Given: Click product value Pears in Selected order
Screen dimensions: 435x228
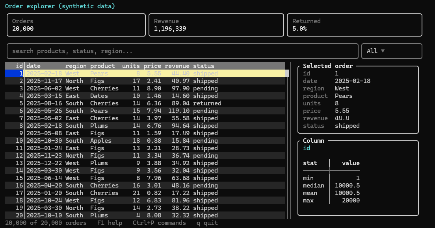Looking at the screenshot, I should pyautogui.click(x=344, y=96).
